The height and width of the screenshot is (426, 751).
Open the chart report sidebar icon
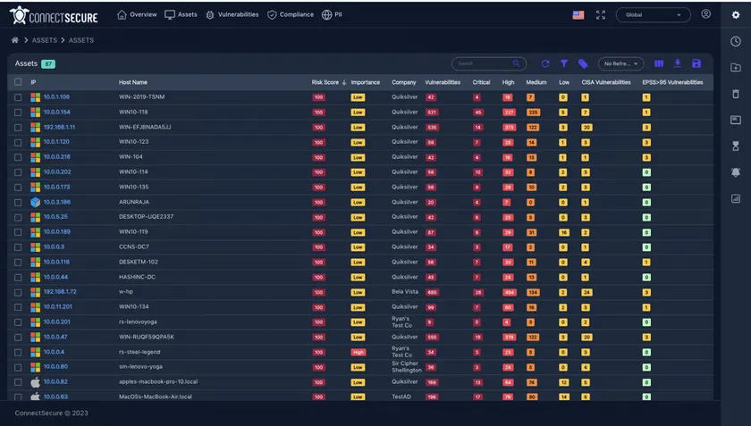tap(736, 198)
